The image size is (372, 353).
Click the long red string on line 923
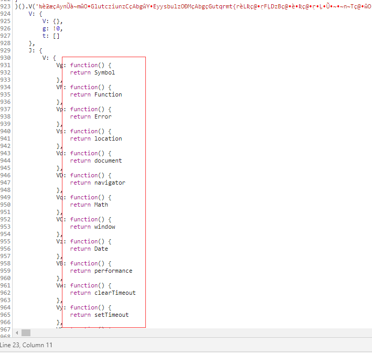coord(204,6)
